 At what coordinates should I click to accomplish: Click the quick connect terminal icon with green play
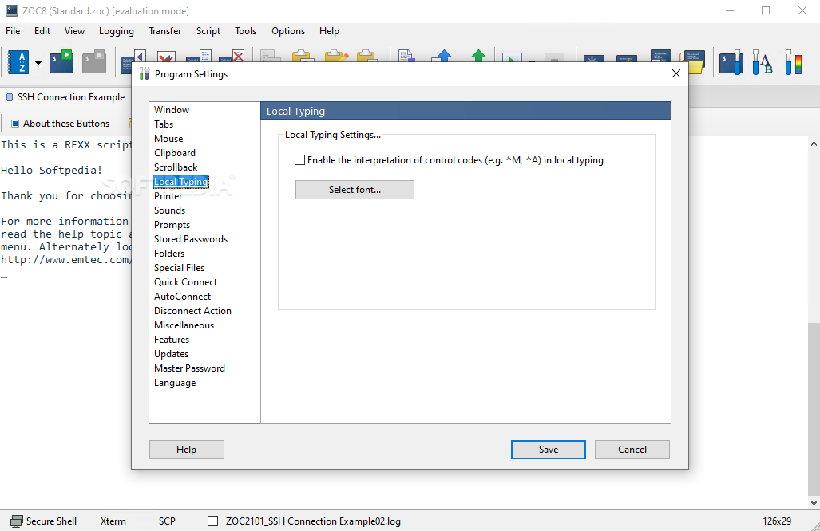coord(61,61)
